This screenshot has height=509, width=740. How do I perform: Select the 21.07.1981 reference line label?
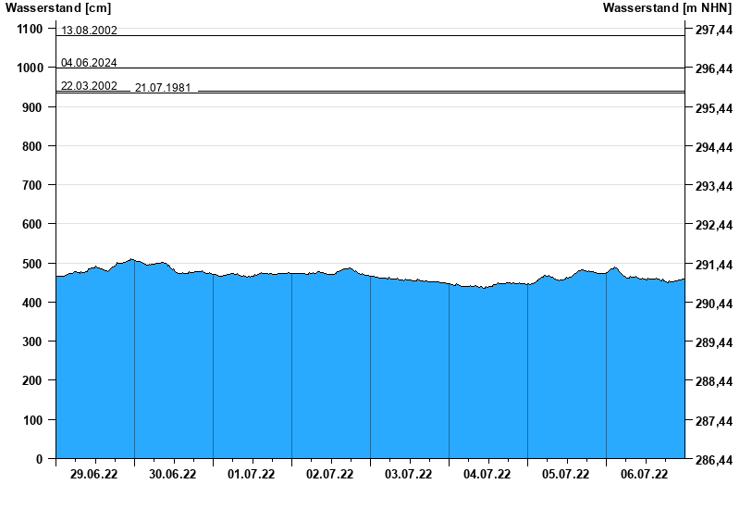point(163,88)
